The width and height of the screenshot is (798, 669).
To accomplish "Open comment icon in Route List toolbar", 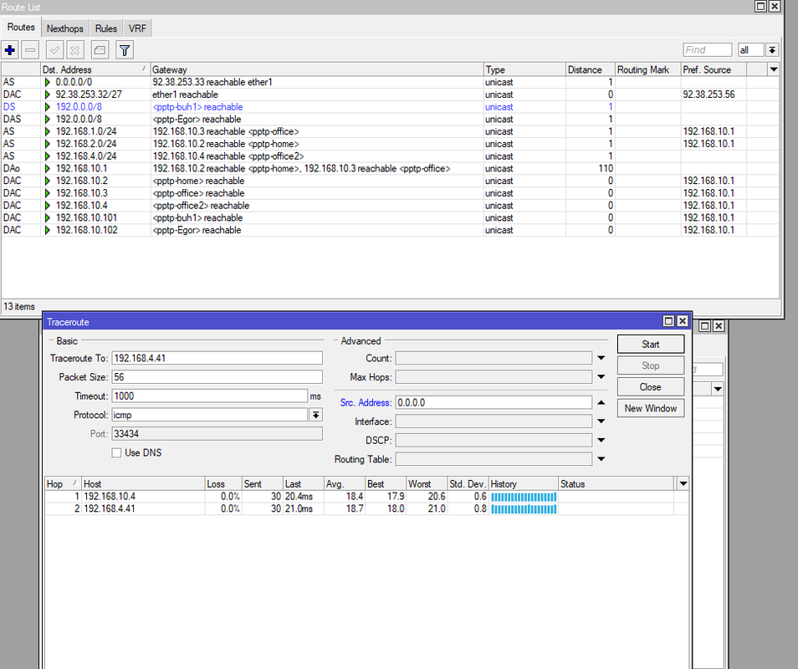I will pyautogui.click(x=100, y=50).
